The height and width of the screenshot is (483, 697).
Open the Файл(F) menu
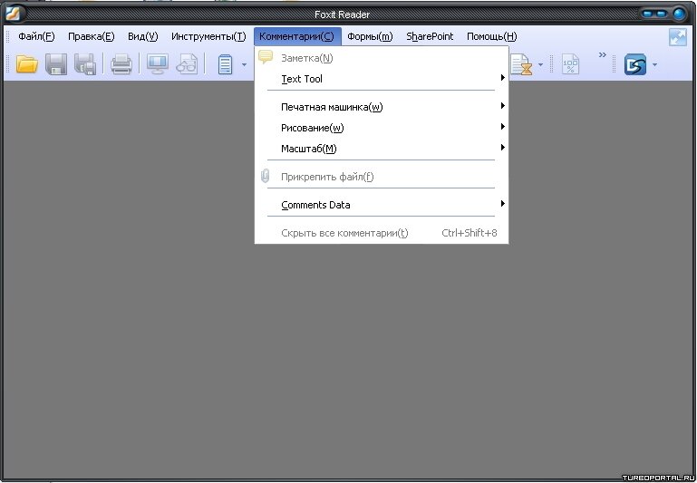point(36,36)
